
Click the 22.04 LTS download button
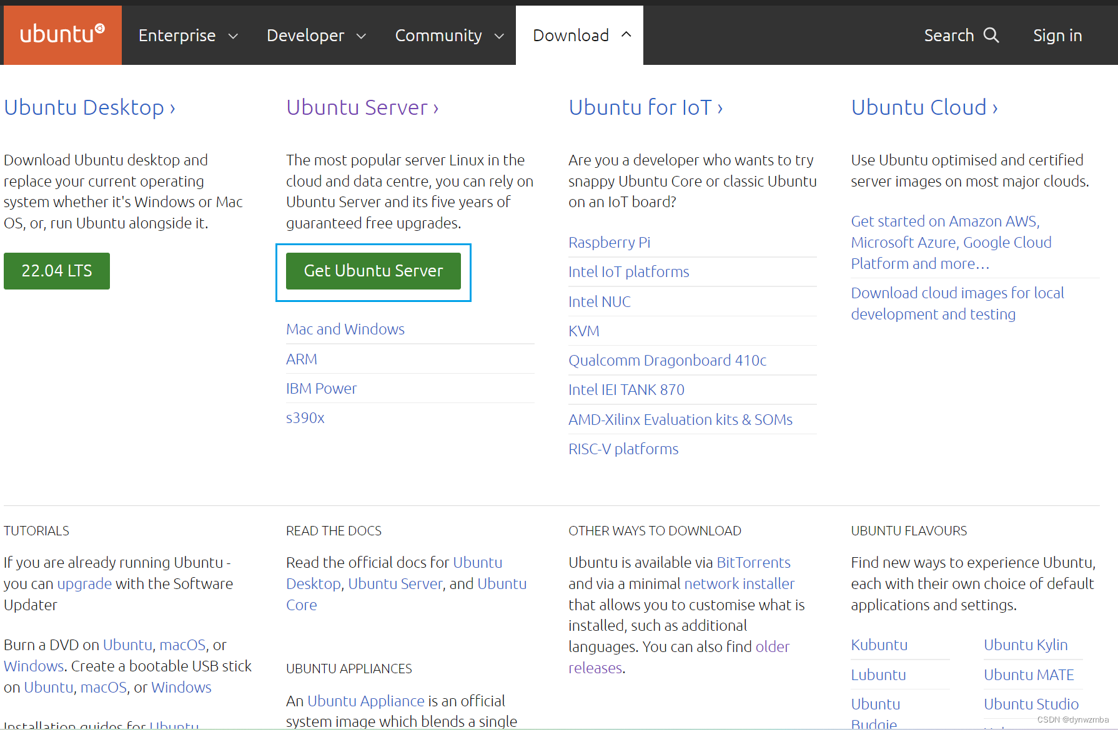coord(57,271)
